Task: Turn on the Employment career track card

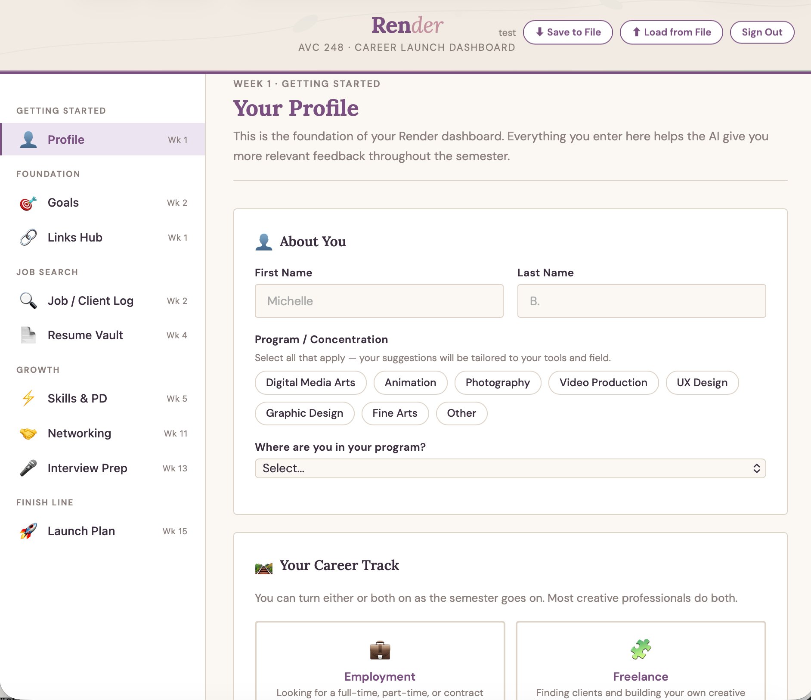Action: [x=380, y=661]
